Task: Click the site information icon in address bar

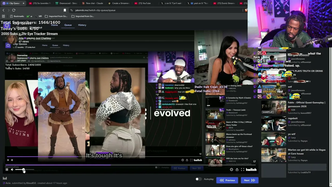Action: tap(72, 10)
